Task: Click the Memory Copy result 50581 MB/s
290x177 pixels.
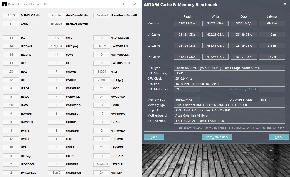Action: point(244,23)
